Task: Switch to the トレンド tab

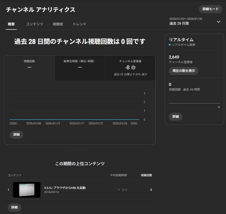Action: [79, 24]
